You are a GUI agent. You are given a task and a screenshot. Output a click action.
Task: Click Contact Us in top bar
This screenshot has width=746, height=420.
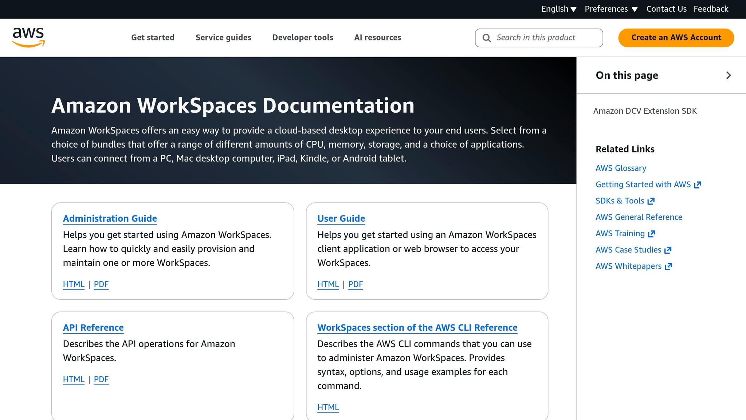667,9
